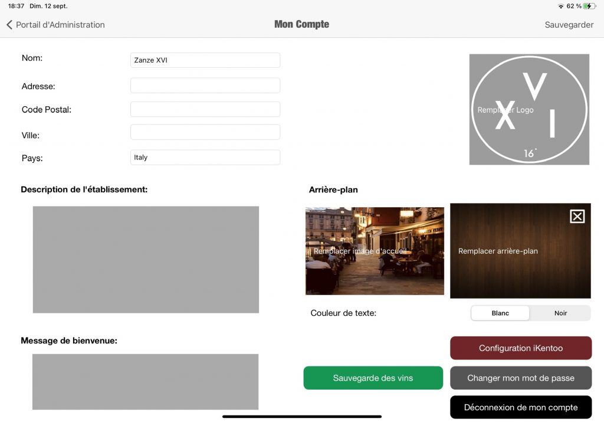Tap Déconnexion de mon compte

coord(521,407)
